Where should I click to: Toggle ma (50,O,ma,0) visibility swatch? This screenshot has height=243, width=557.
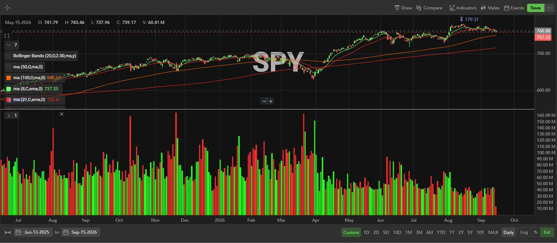tap(9, 67)
